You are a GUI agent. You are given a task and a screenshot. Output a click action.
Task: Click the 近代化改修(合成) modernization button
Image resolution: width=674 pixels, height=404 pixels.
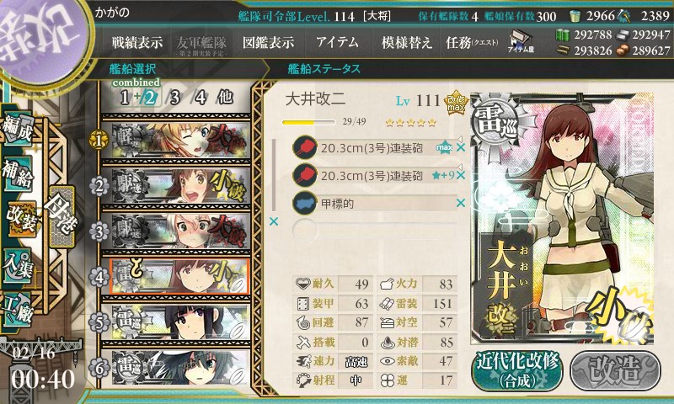click(x=517, y=370)
